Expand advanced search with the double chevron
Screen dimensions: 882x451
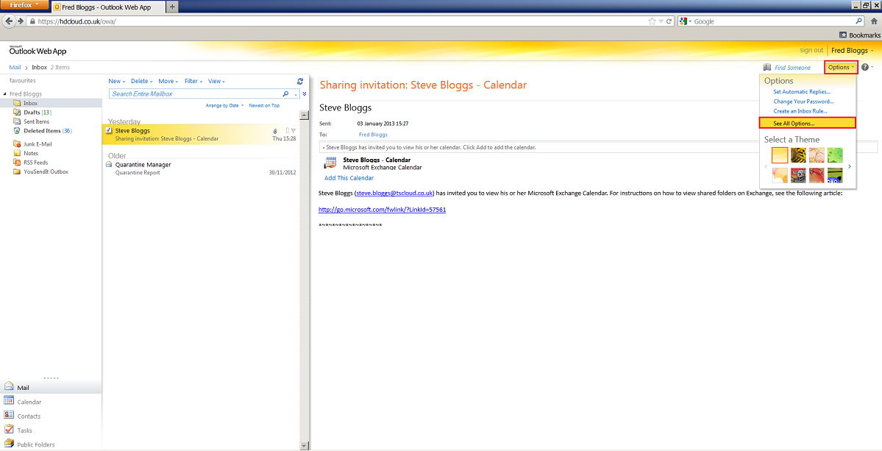305,94
